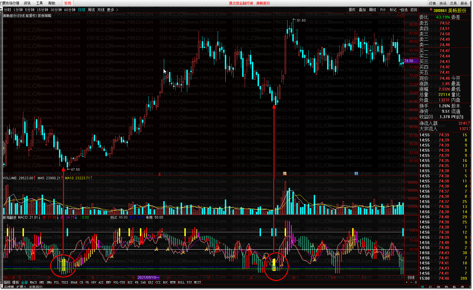
Task: Click the 返回 back button
Action: pyautogui.click(x=414, y=10)
